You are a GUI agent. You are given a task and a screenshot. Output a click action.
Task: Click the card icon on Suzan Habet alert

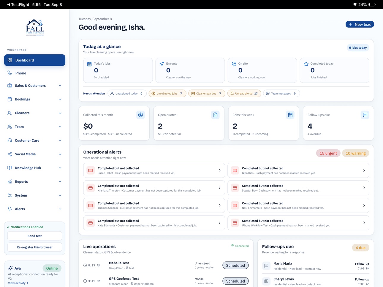[91, 170]
